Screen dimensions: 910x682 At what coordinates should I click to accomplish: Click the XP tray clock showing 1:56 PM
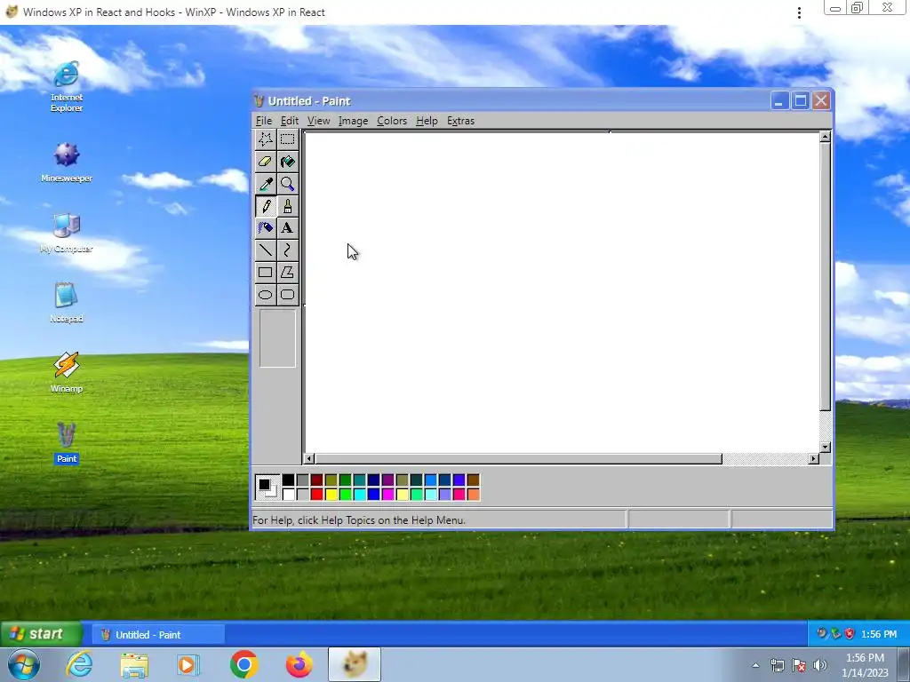(x=879, y=634)
